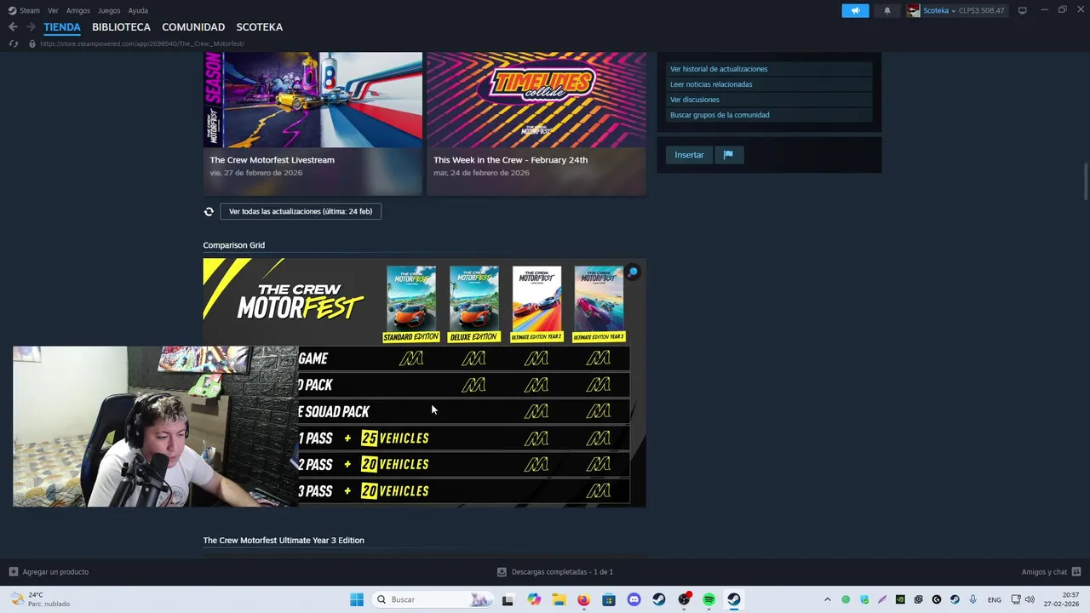Open Discord from the taskbar
Image resolution: width=1090 pixels, height=613 pixels.
634,599
